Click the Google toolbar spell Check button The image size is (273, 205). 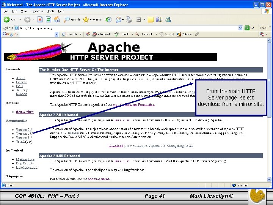[122, 34]
